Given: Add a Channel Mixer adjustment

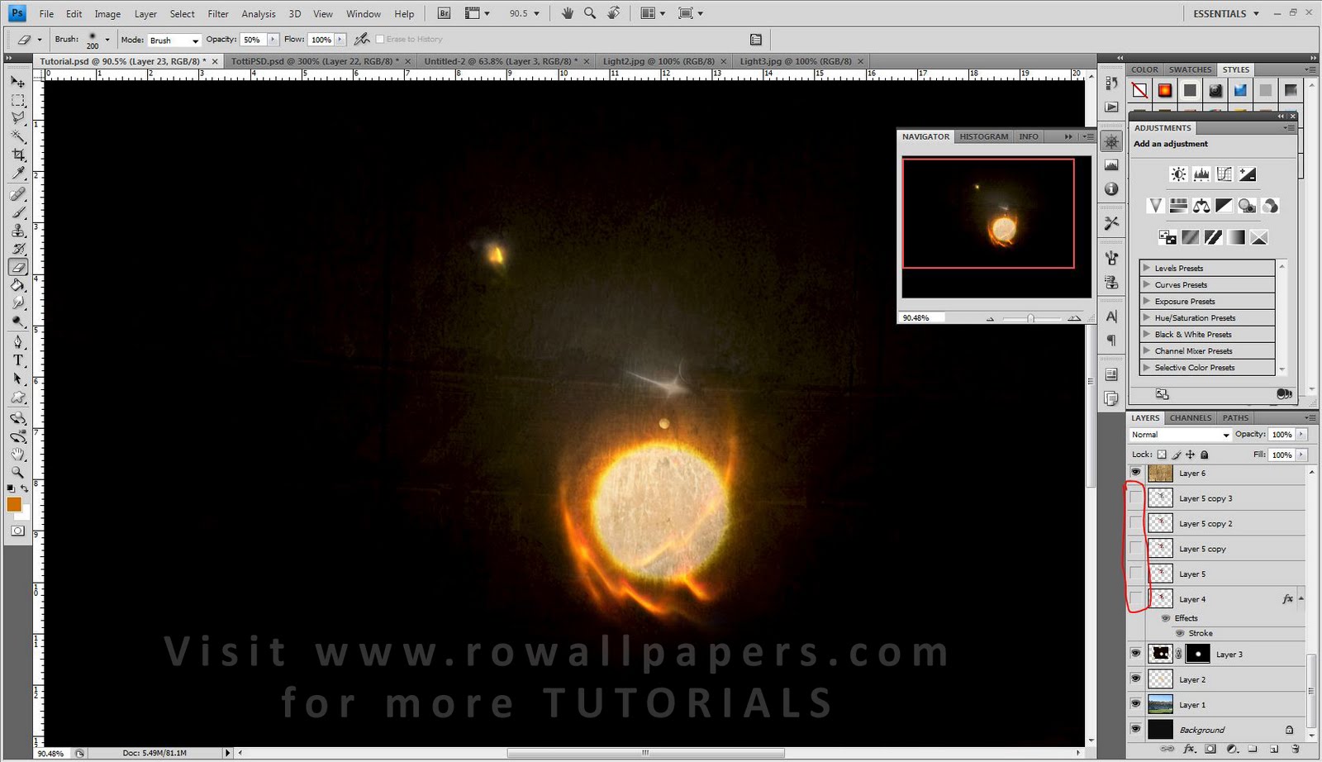Looking at the screenshot, I should coord(1271,206).
